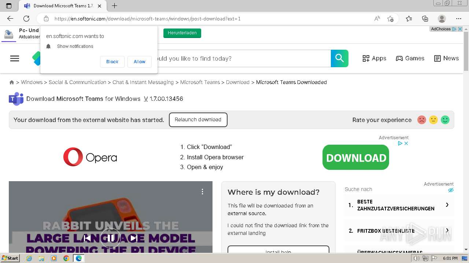Open Social & Communication breadcrumb

[77, 82]
